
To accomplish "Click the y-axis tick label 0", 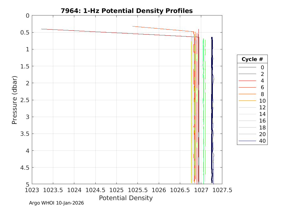I will click(27, 16).
